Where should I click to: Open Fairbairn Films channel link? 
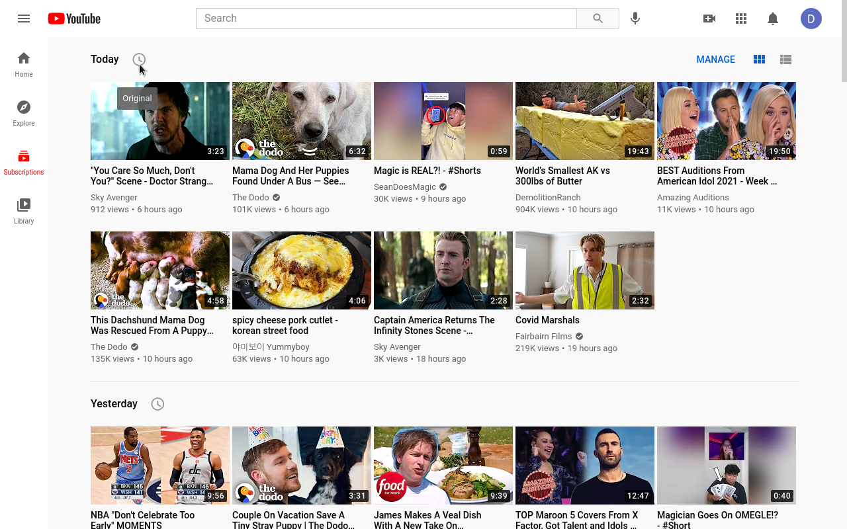coord(543,337)
